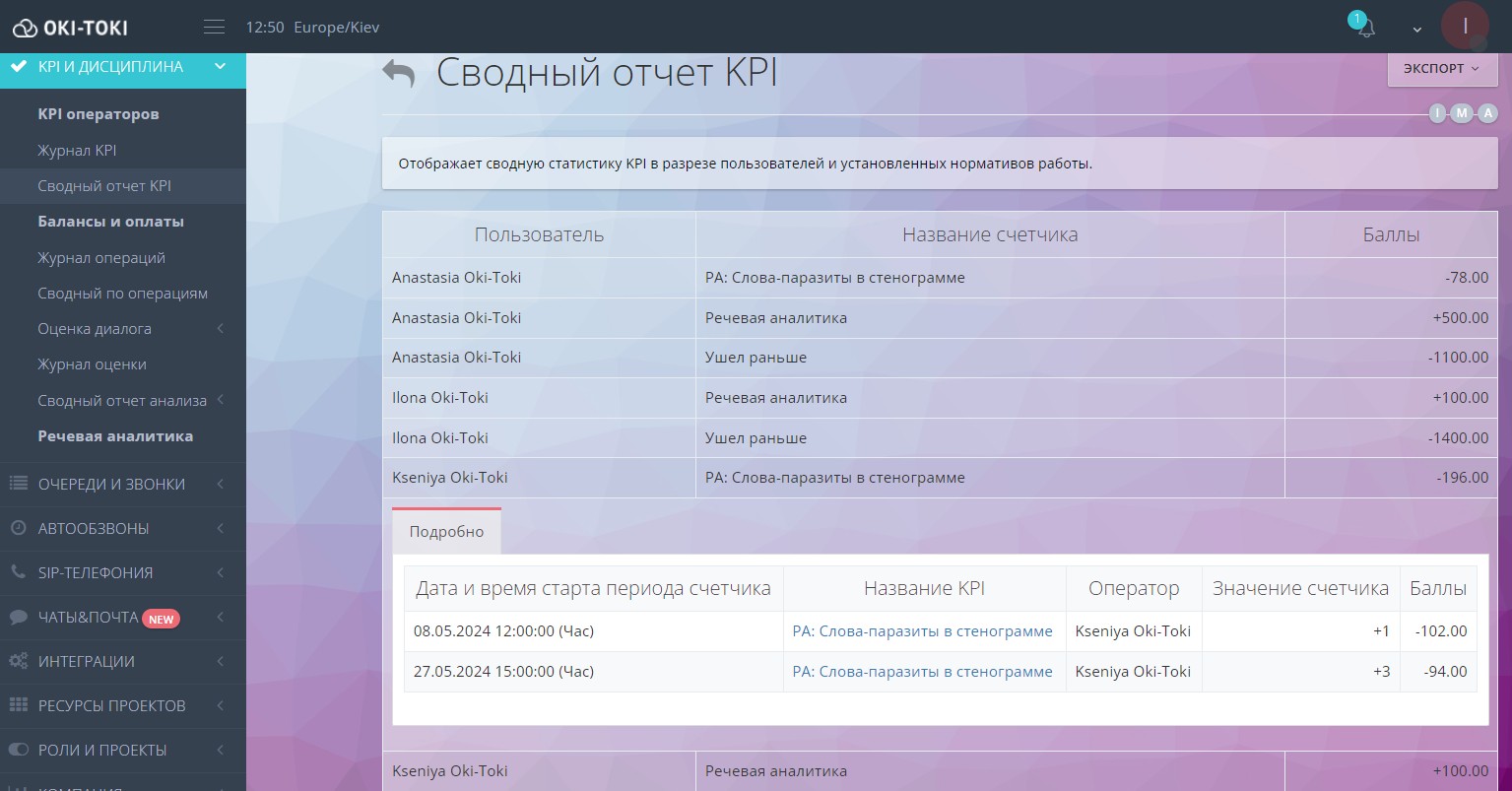Select Anastasia row with -78.00 points
This screenshot has width=1512, height=791.
tap(940, 278)
